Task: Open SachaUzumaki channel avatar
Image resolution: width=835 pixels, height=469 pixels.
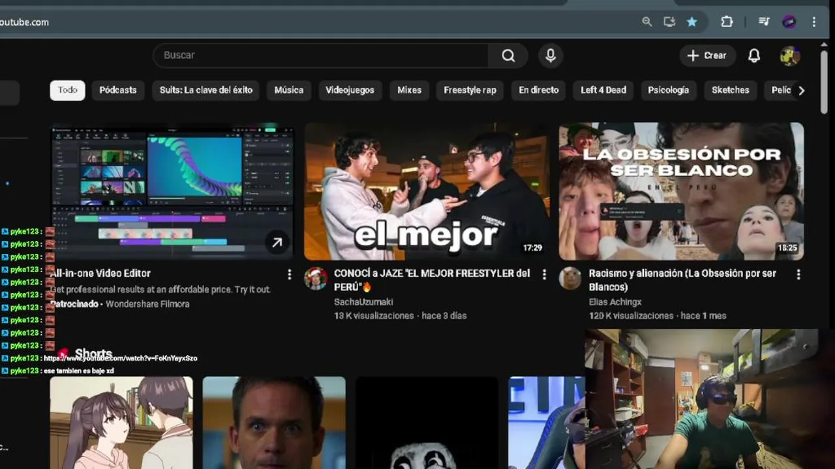Action: 316,278
